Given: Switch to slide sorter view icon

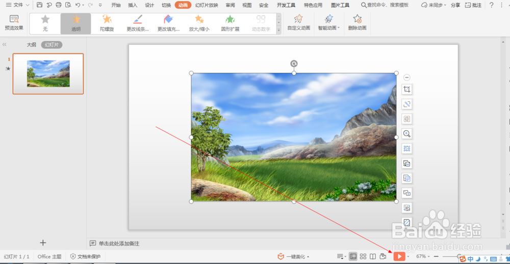Looking at the screenshot, I should 363,256.
